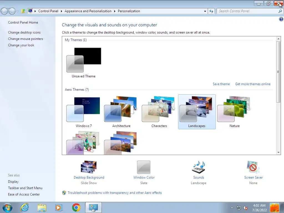The height and width of the screenshot is (213, 284).
Task: Click the Save theme link
Action: 221,84
